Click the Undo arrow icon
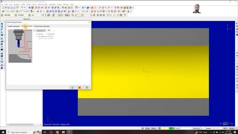The width and height of the screenshot is (238, 134). click(22, 7)
